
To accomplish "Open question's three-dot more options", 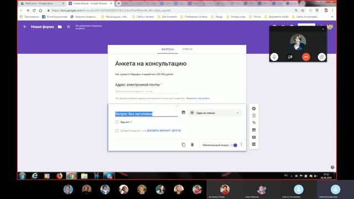I will pos(241,144).
